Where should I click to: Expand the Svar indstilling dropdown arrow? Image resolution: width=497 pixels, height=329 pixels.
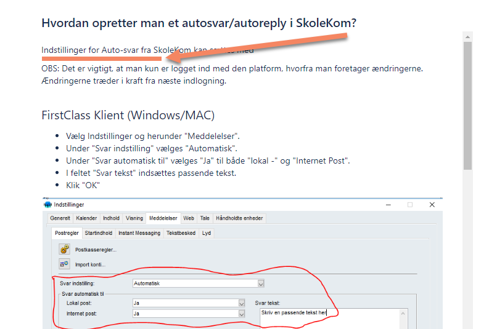click(x=261, y=283)
